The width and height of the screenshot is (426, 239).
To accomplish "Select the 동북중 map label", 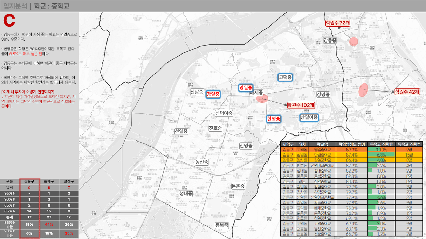I will pyautogui.click(x=222, y=225).
